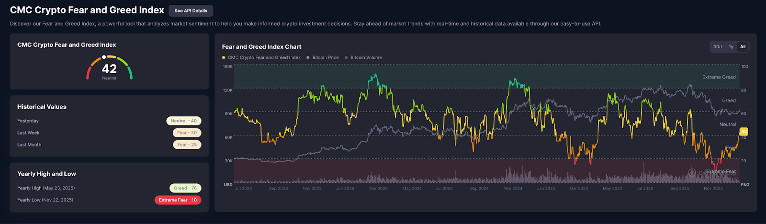Toggle CMC Crypto Fear and Greed Index legend
Image resolution: width=766 pixels, height=224 pixels.
[264, 58]
